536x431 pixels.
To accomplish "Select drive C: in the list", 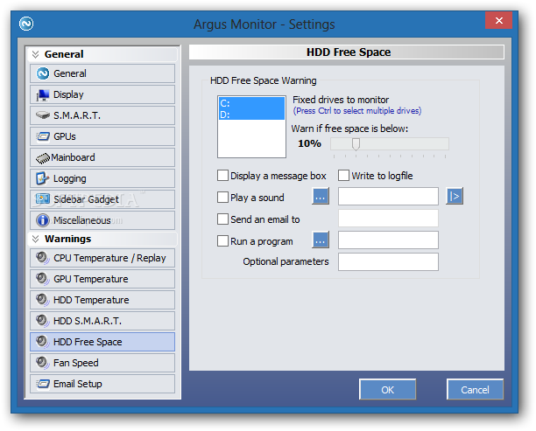I will [251, 102].
